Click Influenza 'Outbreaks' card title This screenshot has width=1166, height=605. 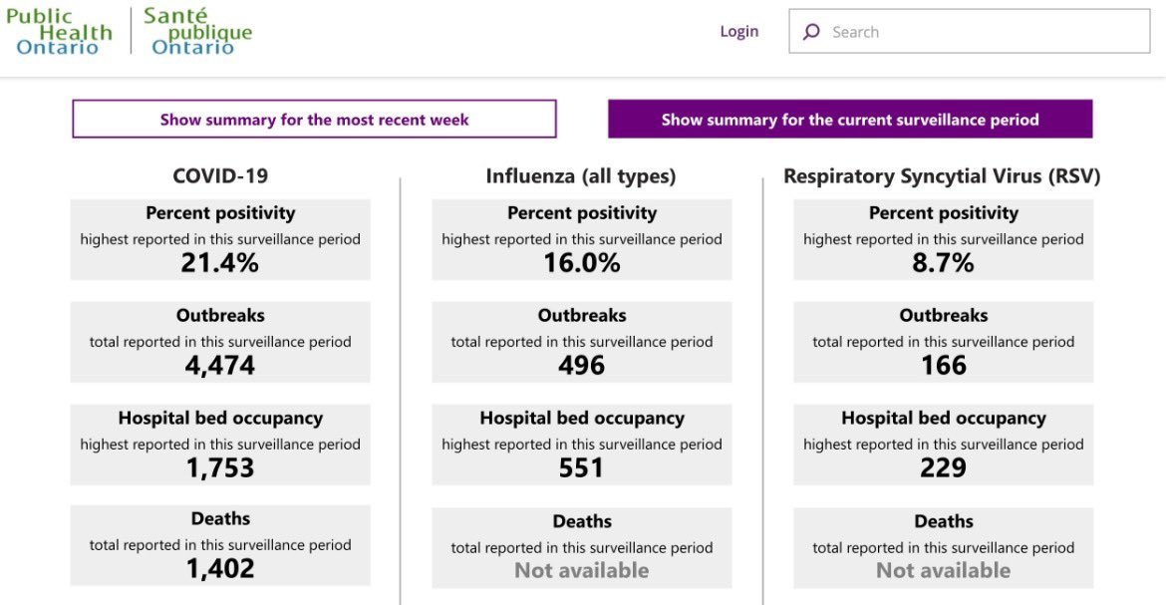[x=582, y=316]
